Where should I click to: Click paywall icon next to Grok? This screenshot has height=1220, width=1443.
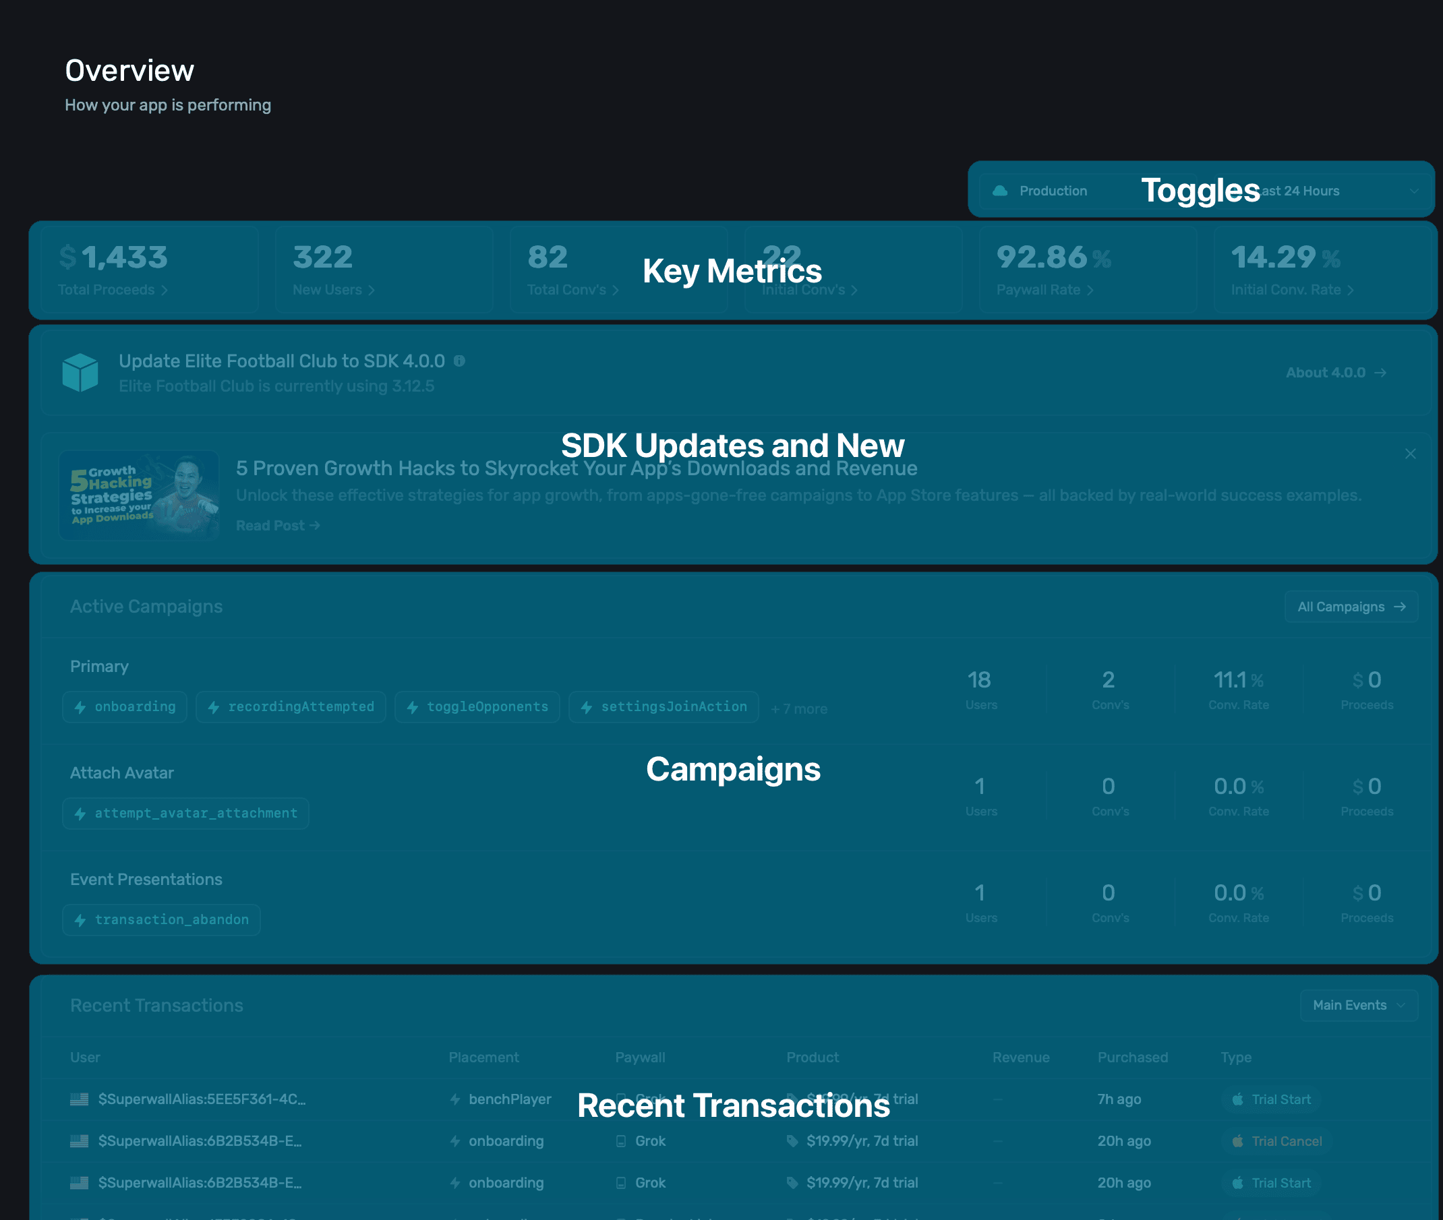click(621, 1141)
